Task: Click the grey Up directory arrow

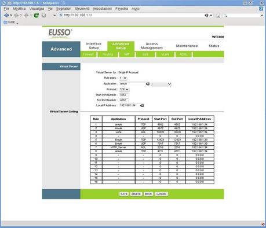Action: [27, 15]
